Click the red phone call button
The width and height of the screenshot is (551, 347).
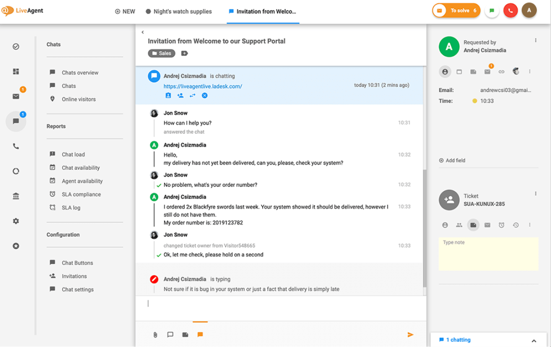(x=510, y=10)
